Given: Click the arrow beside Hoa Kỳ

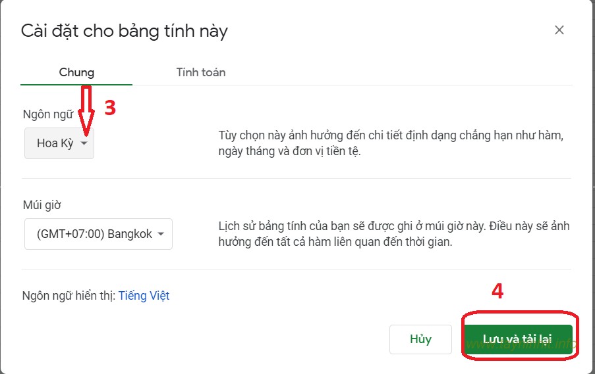Looking at the screenshot, I should (84, 143).
